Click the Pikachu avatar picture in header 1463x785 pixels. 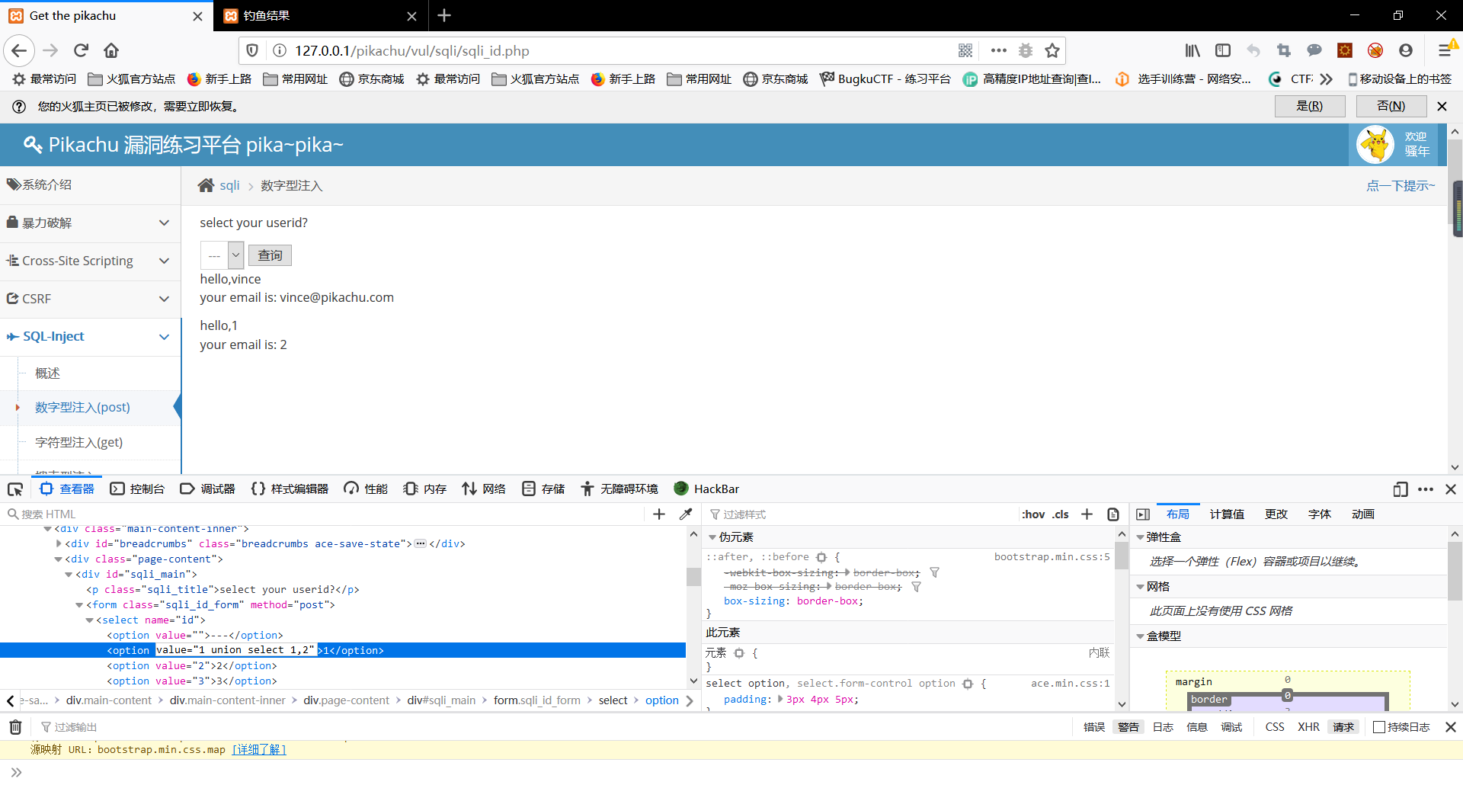click(x=1375, y=144)
